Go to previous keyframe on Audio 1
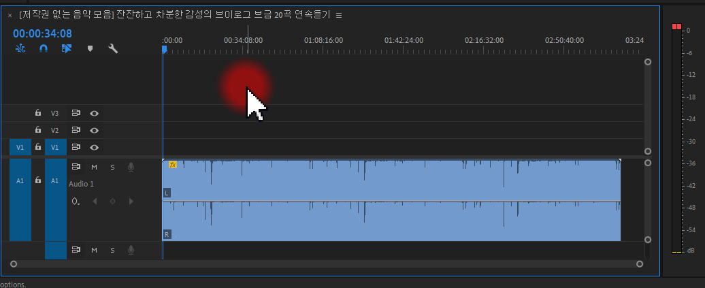This screenshot has width=705, height=288. click(x=95, y=201)
